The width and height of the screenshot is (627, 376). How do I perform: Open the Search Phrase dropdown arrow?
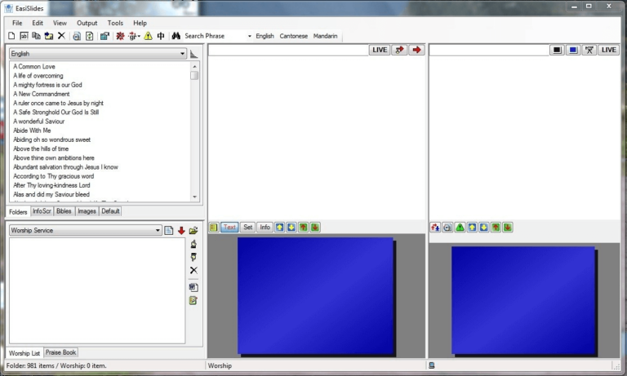(249, 36)
